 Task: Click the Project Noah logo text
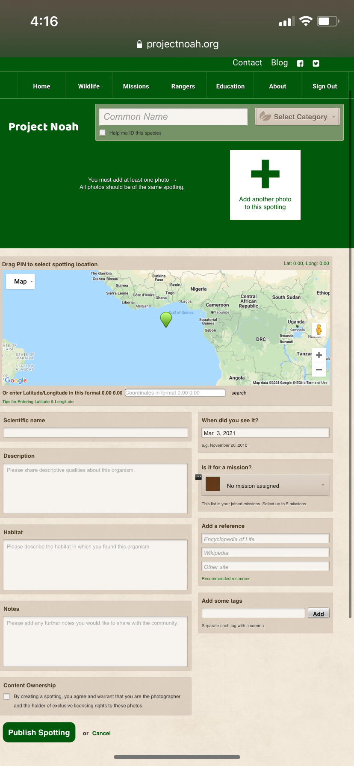coord(44,127)
